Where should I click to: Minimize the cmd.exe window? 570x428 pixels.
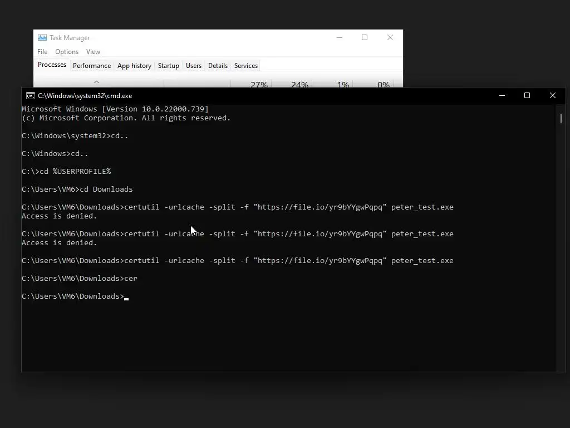pyautogui.click(x=502, y=95)
